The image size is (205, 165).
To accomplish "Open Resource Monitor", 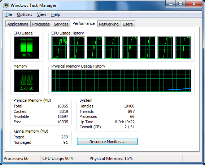I will pyautogui.click(x=107, y=142).
